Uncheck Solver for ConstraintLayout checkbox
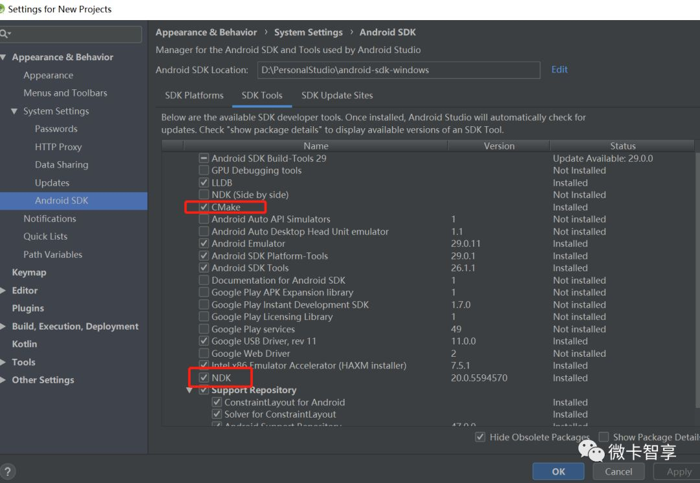700x483 pixels. click(x=217, y=414)
